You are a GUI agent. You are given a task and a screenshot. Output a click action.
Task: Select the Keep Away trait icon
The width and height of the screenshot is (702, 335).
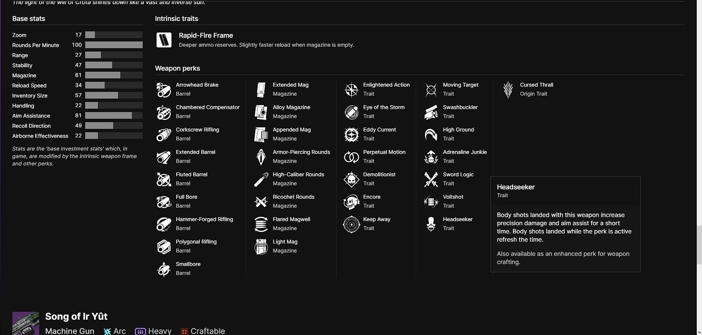tap(351, 224)
